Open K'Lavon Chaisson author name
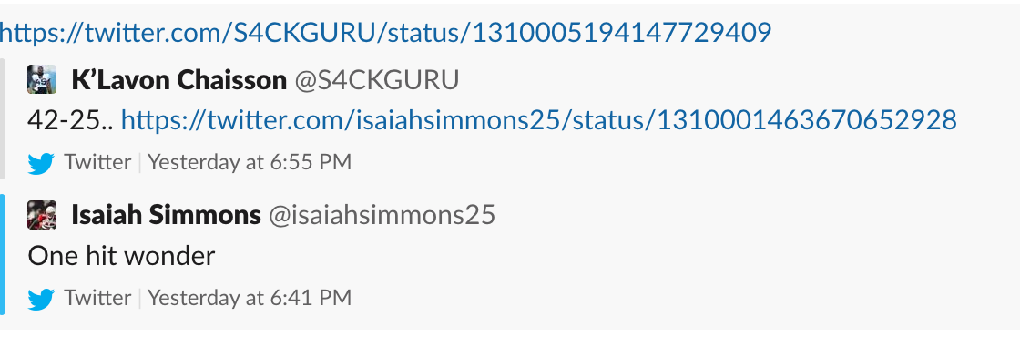This screenshot has width=1020, height=337. (178, 80)
